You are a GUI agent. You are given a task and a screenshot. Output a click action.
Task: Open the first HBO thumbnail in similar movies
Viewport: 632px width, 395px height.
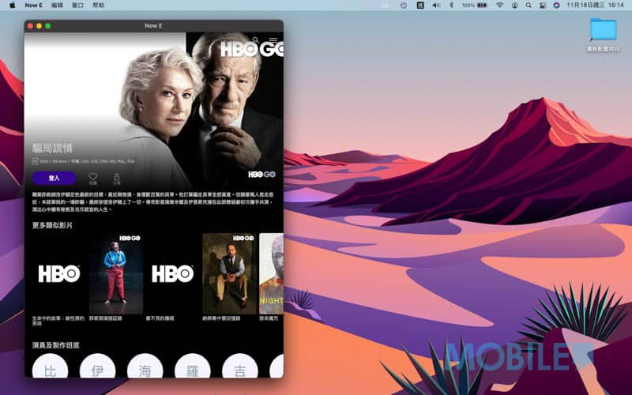(x=59, y=273)
